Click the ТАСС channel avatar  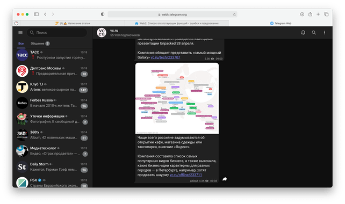[22, 55]
